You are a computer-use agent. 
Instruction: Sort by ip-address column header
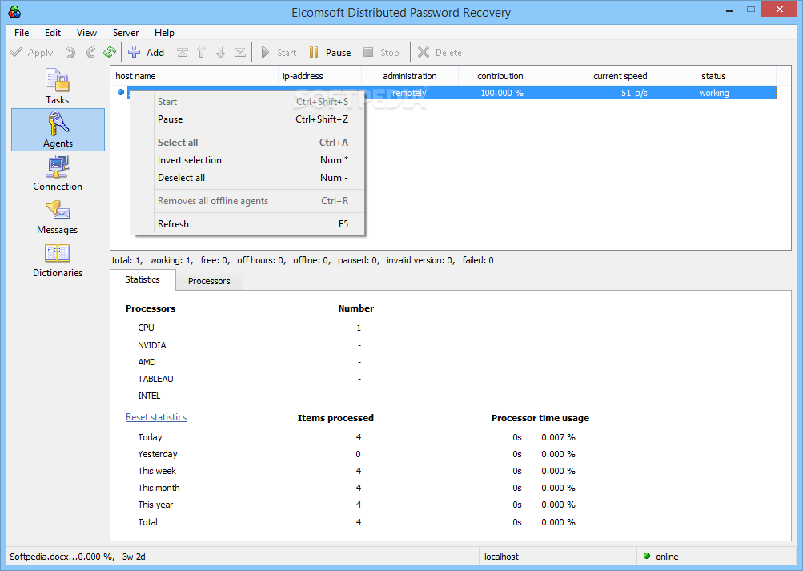tap(320, 76)
